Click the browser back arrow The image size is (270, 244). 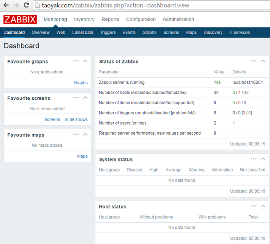pyautogui.click(x=6, y=5)
